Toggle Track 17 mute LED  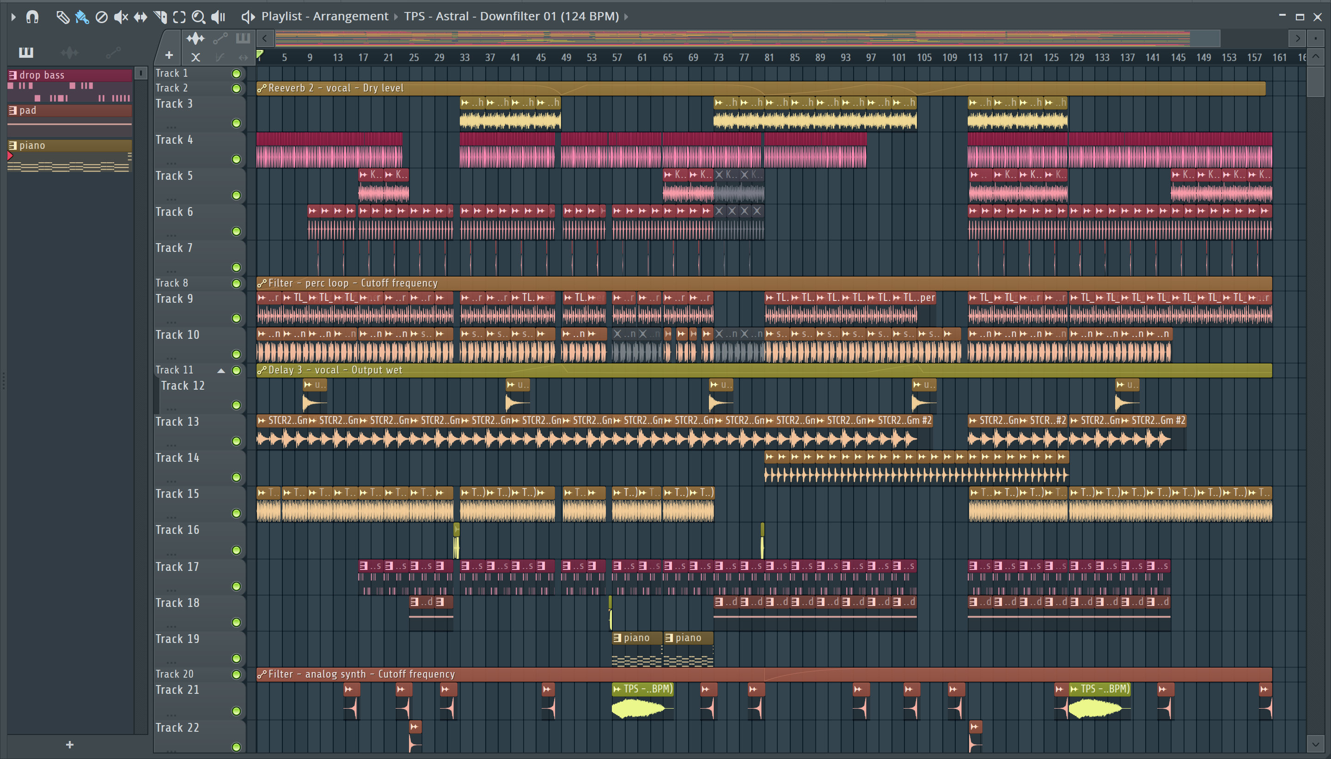coord(236,587)
